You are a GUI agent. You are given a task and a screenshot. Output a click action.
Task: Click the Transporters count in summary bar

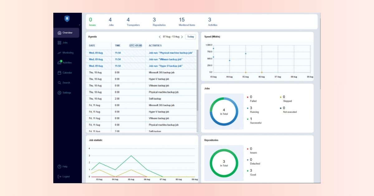tap(128, 20)
